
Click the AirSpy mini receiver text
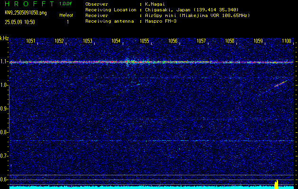pyautogui.click(x=198, y=16)
